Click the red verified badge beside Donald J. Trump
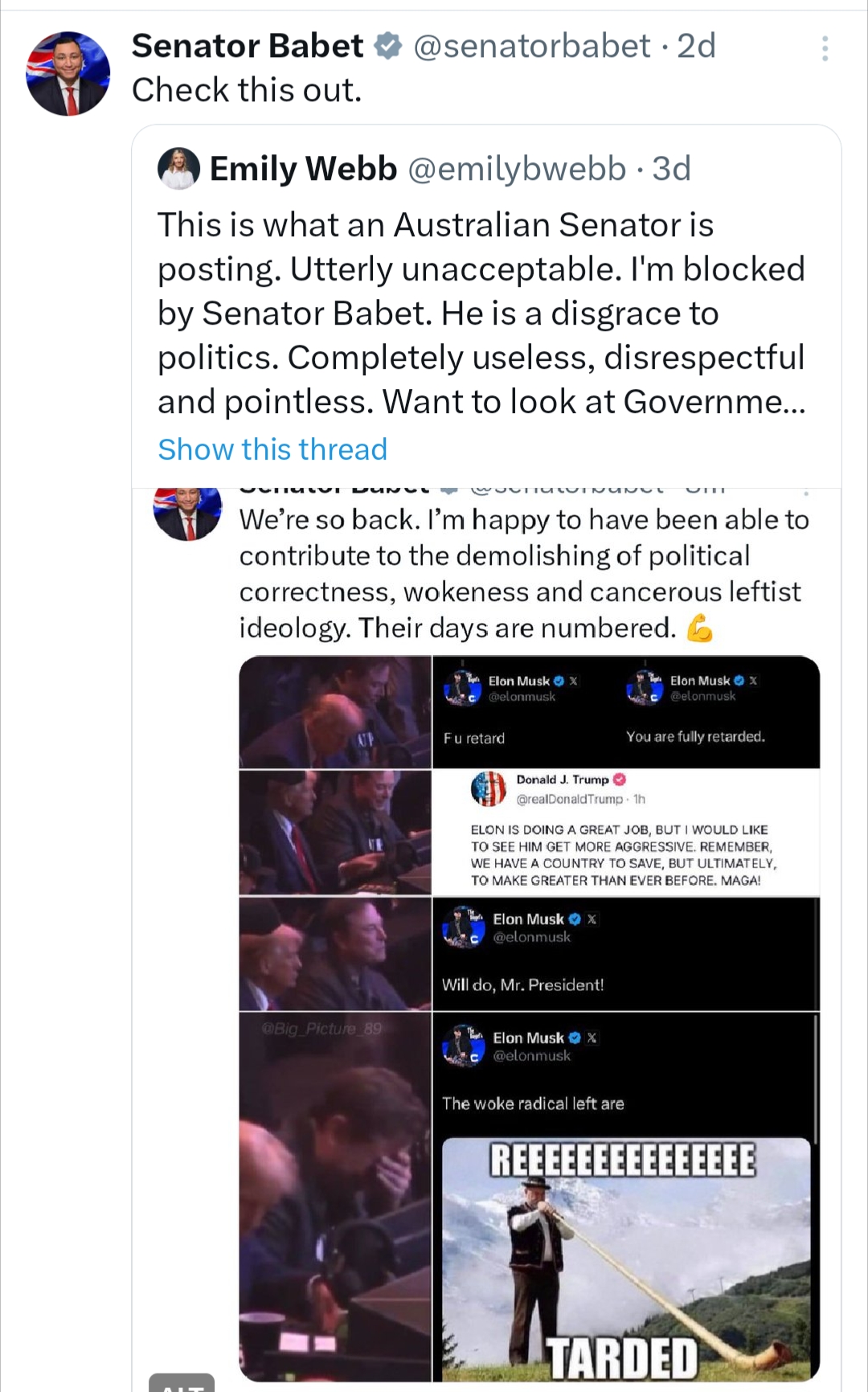The width and height of the screenshot is (868, 1392). pyautogui.click(x=619, y=780)
